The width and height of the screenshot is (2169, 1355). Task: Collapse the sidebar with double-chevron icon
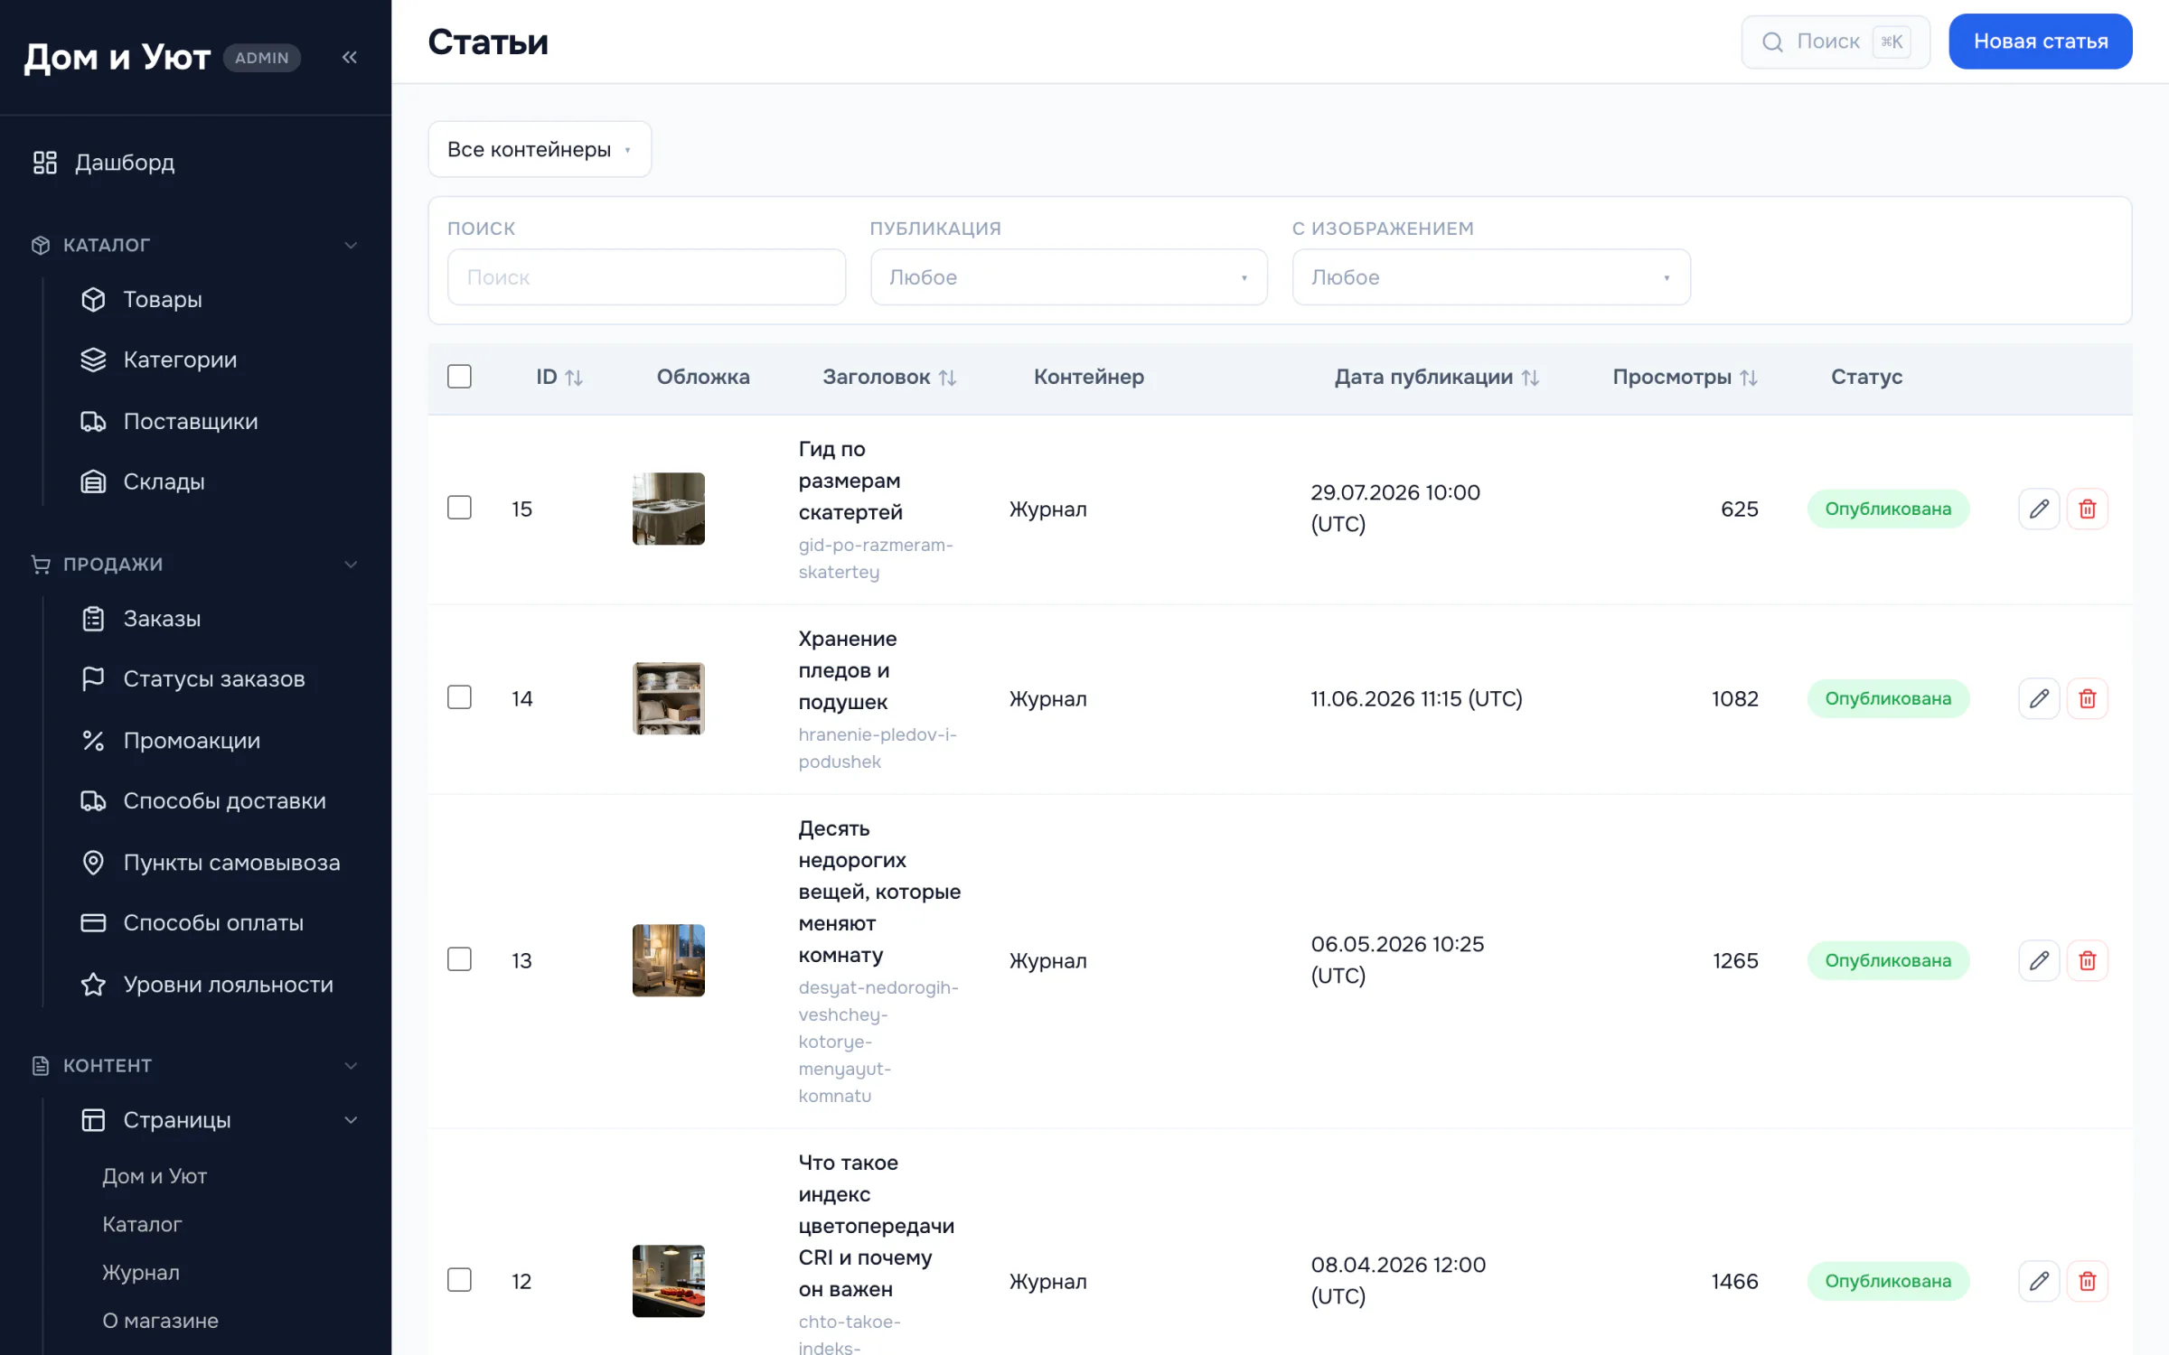[350, 57]
